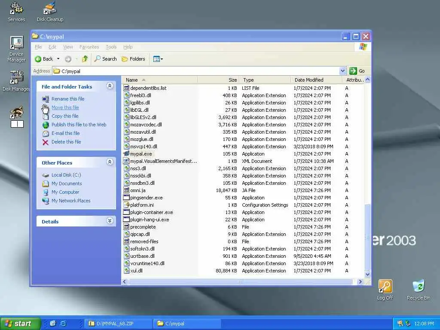Go to Local Disk (C:) link
This screenshot has height=330, width=440.
66,175
